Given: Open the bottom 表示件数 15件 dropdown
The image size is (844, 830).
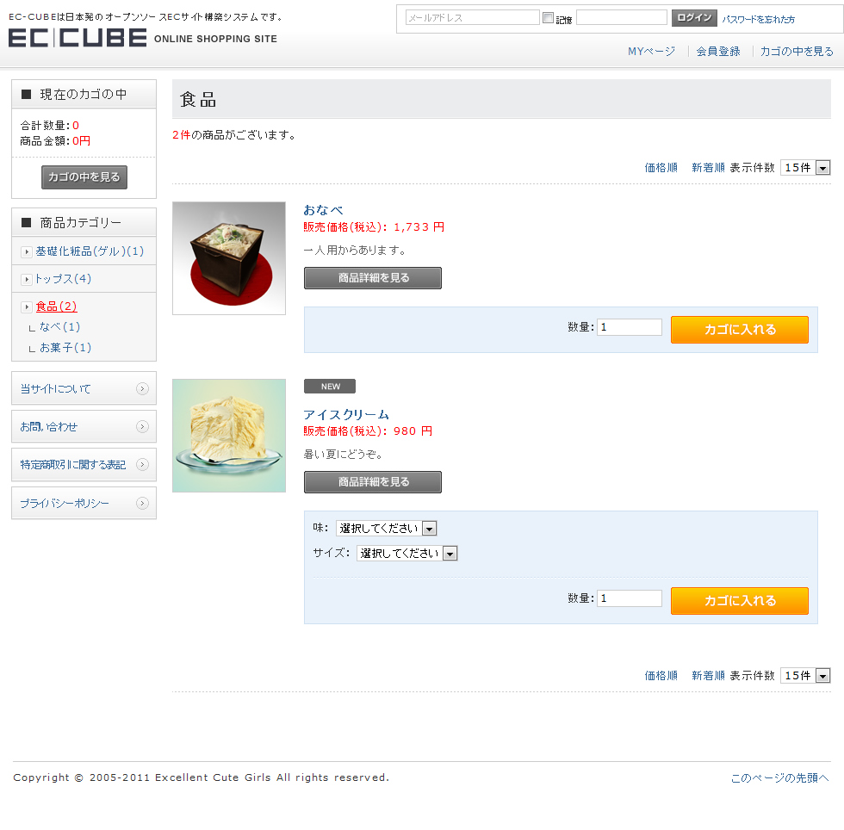Looking at the screenshot, I should pos(805,676).
